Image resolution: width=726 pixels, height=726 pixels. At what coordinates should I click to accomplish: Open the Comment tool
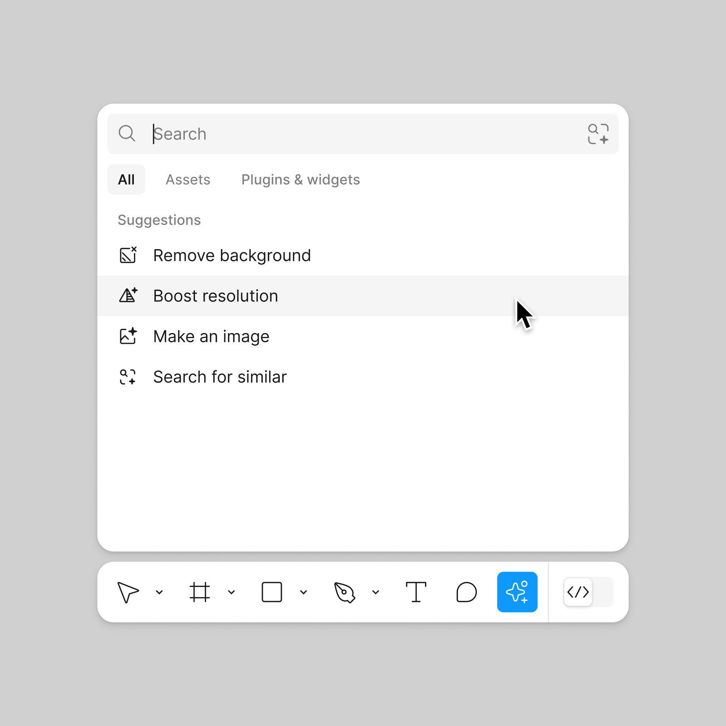click(467, 592)
